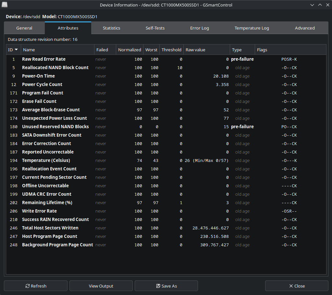Select the Program Fail Count row
Screen dimensions: 332x295
(x=166, y=93)
